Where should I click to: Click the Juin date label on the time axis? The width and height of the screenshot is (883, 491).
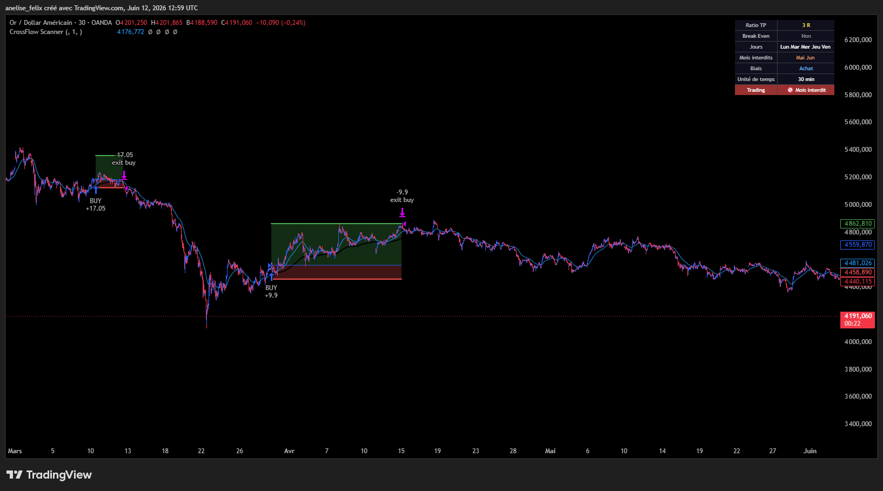point(810,451)
